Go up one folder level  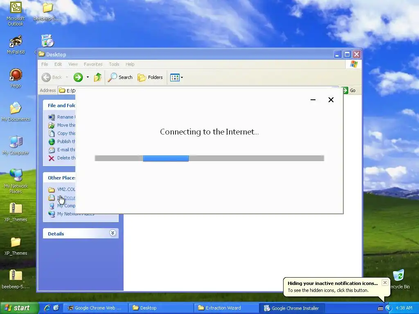click(97, 77)
